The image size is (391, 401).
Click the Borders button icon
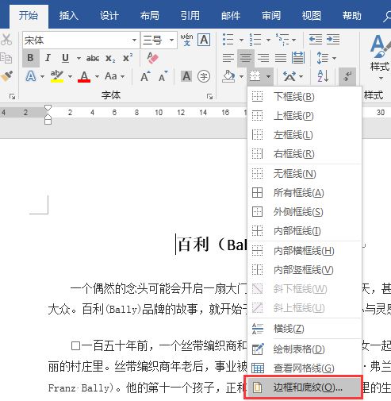coord(255,76)
